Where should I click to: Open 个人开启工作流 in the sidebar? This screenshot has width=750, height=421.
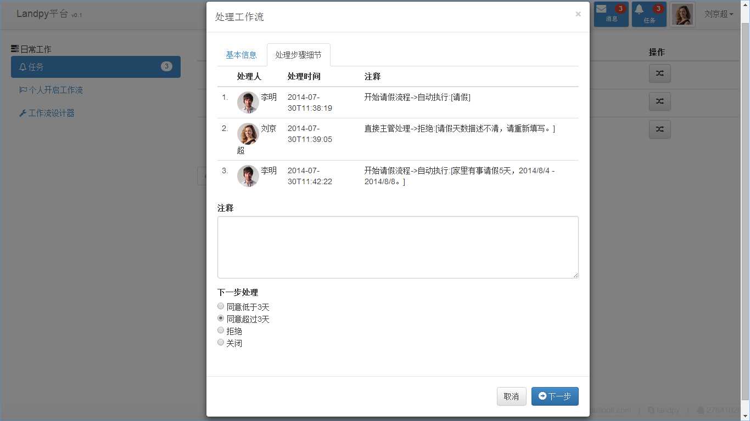(51, 90)
